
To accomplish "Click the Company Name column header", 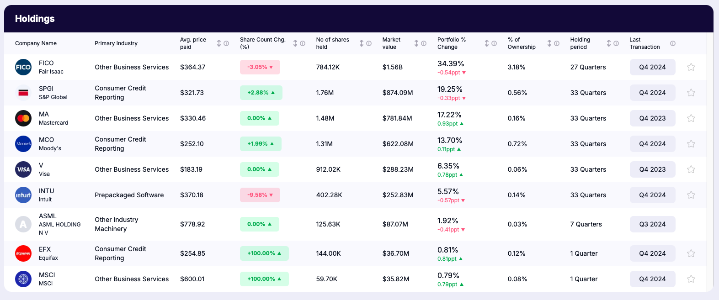I will coord(36,43).
